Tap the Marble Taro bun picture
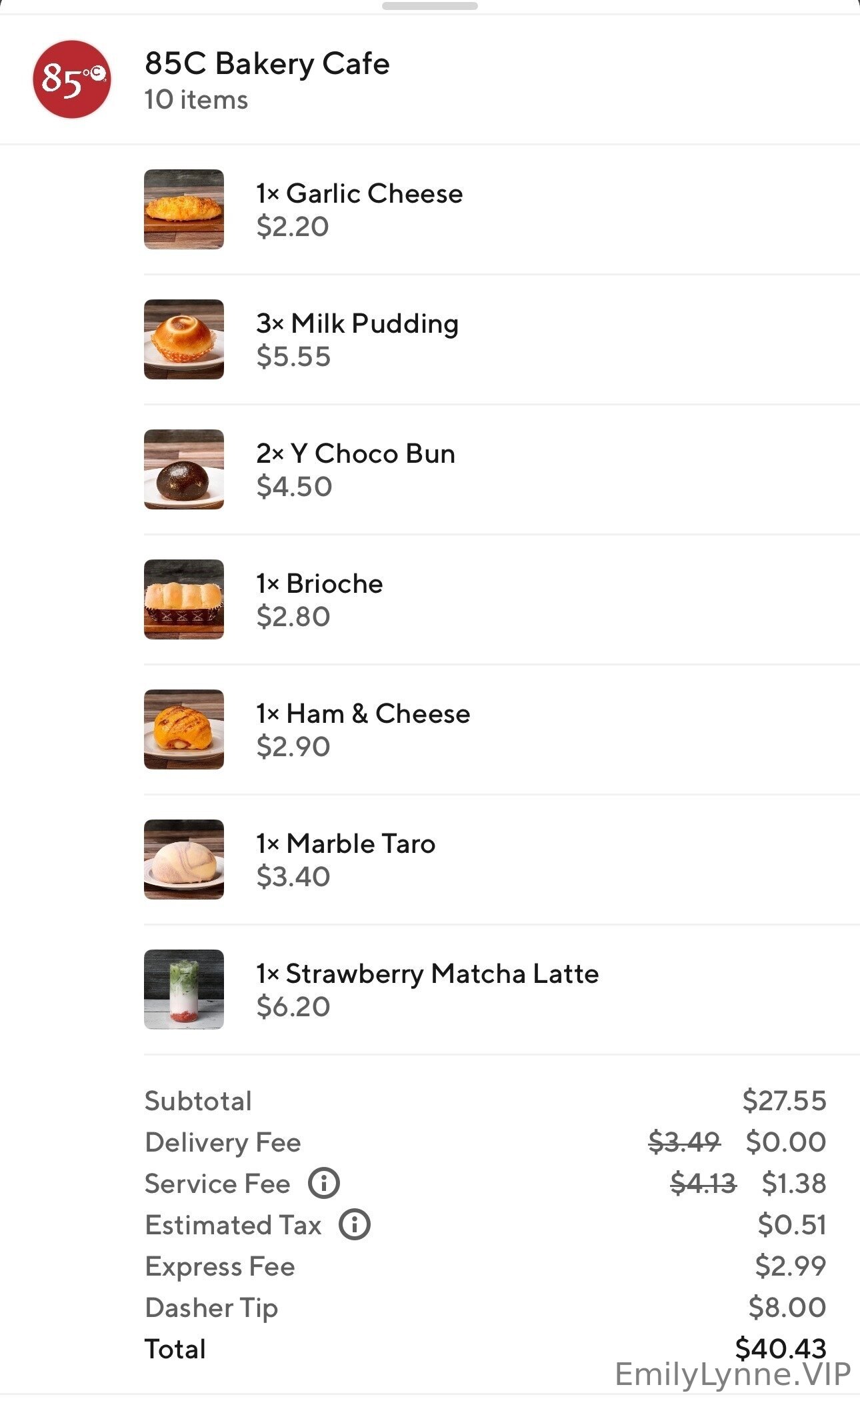860x1401 pixels. click(184, 860)
